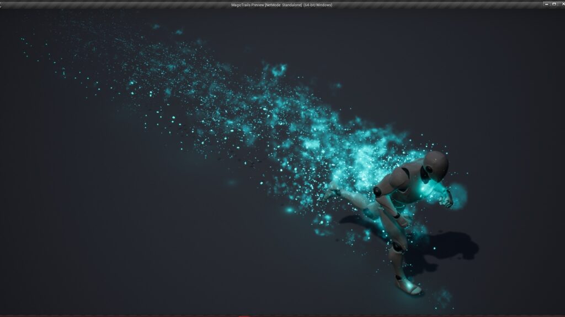
Task: Maximize the MagicTrails Preview window
Action: tap(553, 4)
